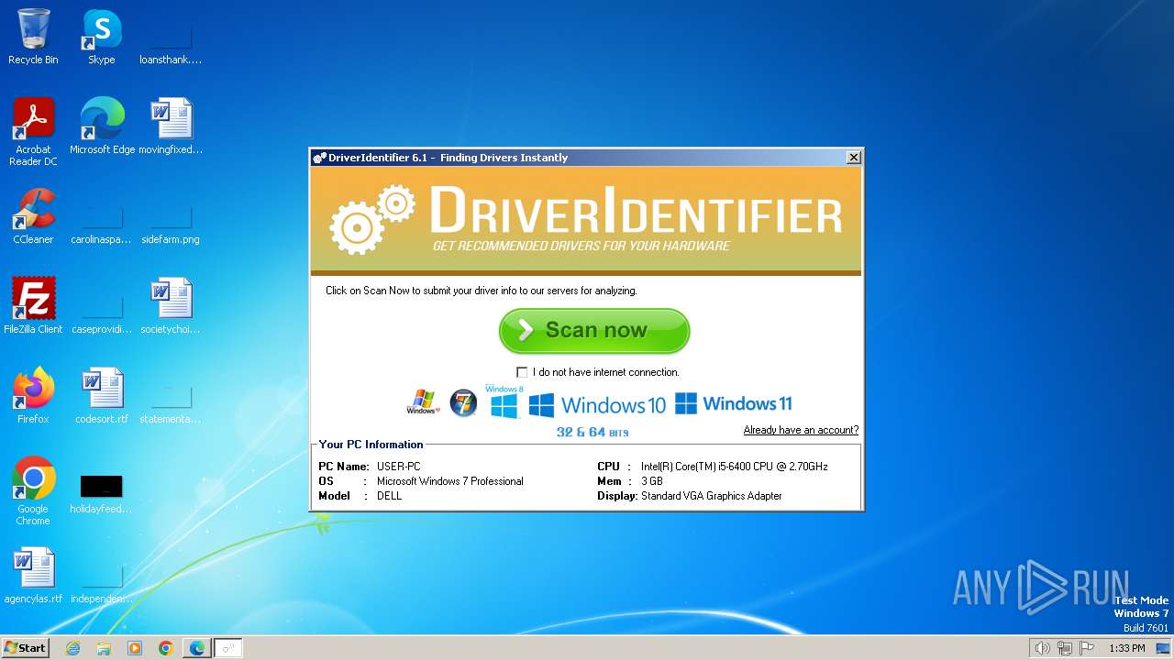
Task: Open Edge from the taskbar
Action: click(x=197, y=648)
